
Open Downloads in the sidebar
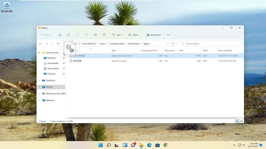click(53, 63)
